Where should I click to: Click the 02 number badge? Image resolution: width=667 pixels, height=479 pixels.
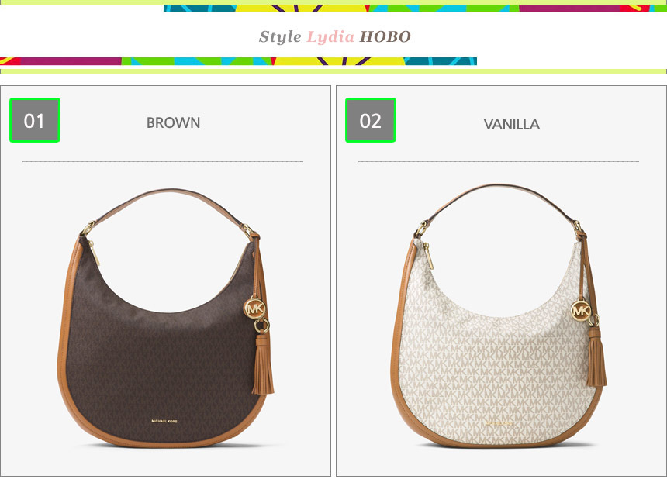[x=371, y=120]
